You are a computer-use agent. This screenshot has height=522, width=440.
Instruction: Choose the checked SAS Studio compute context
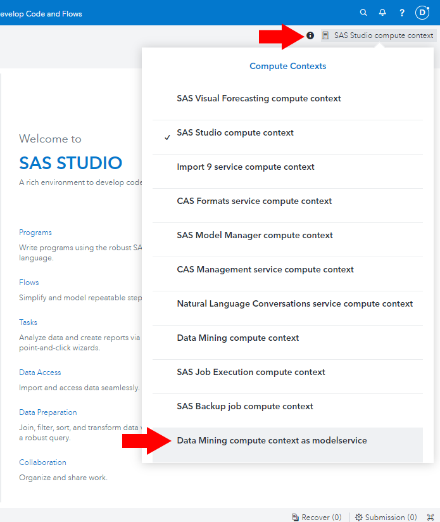235,133
